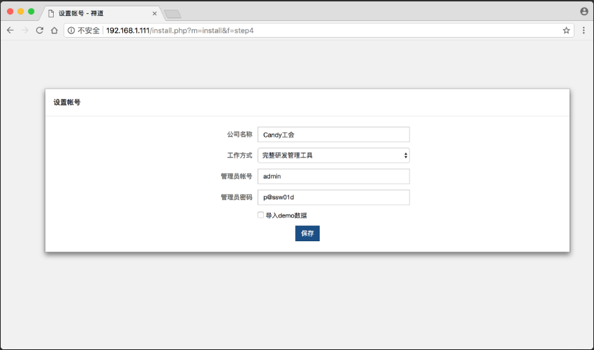594x350 pixels.
Task: Enable the 导入demo数据 checkbox
Action: click(x=260, y=215)
